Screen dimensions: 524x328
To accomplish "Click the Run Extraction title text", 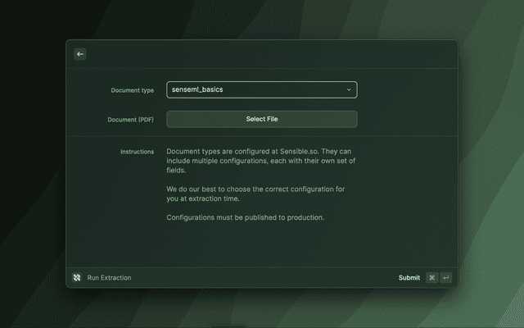I will 109,278.
